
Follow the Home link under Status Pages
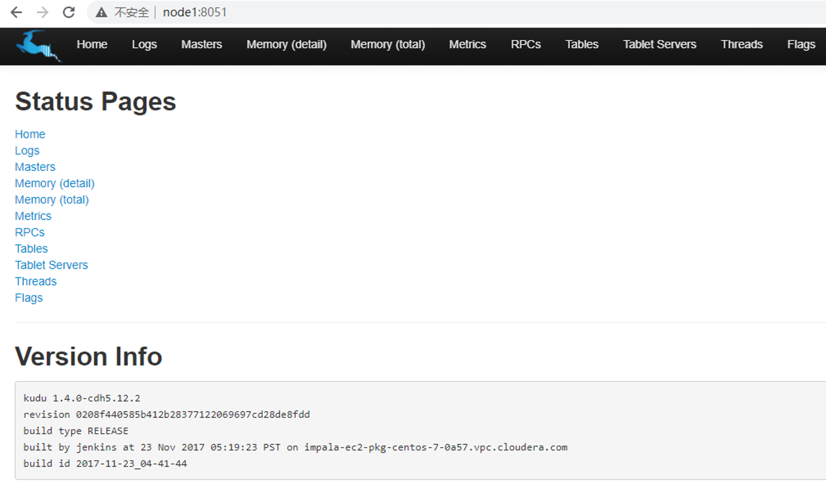pos(30,134)
